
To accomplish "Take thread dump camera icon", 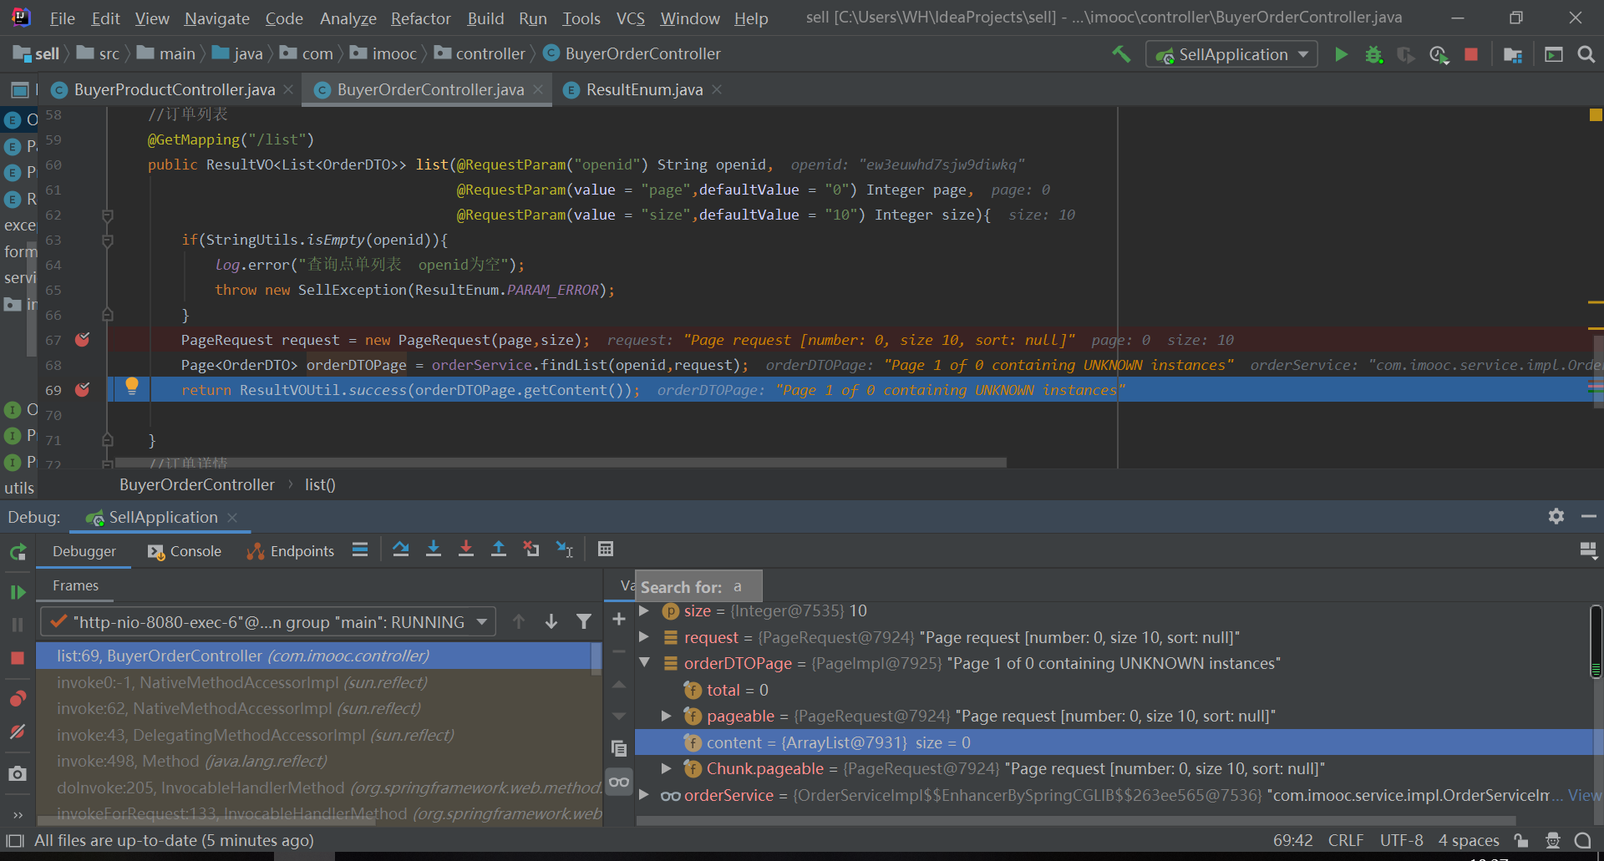I will click(18, 773).
